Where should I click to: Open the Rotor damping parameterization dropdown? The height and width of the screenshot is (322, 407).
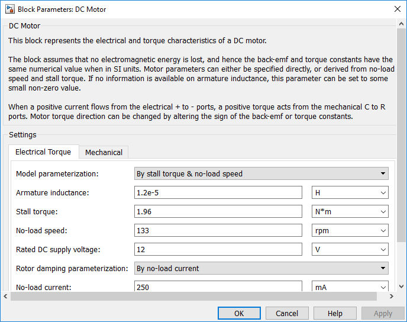[x=261, y=269]
